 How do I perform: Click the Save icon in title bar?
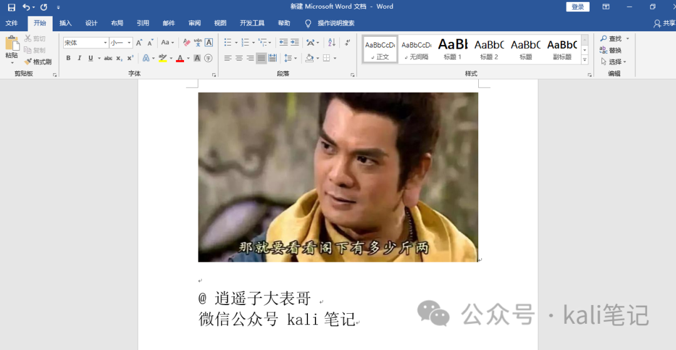point(12,7)
